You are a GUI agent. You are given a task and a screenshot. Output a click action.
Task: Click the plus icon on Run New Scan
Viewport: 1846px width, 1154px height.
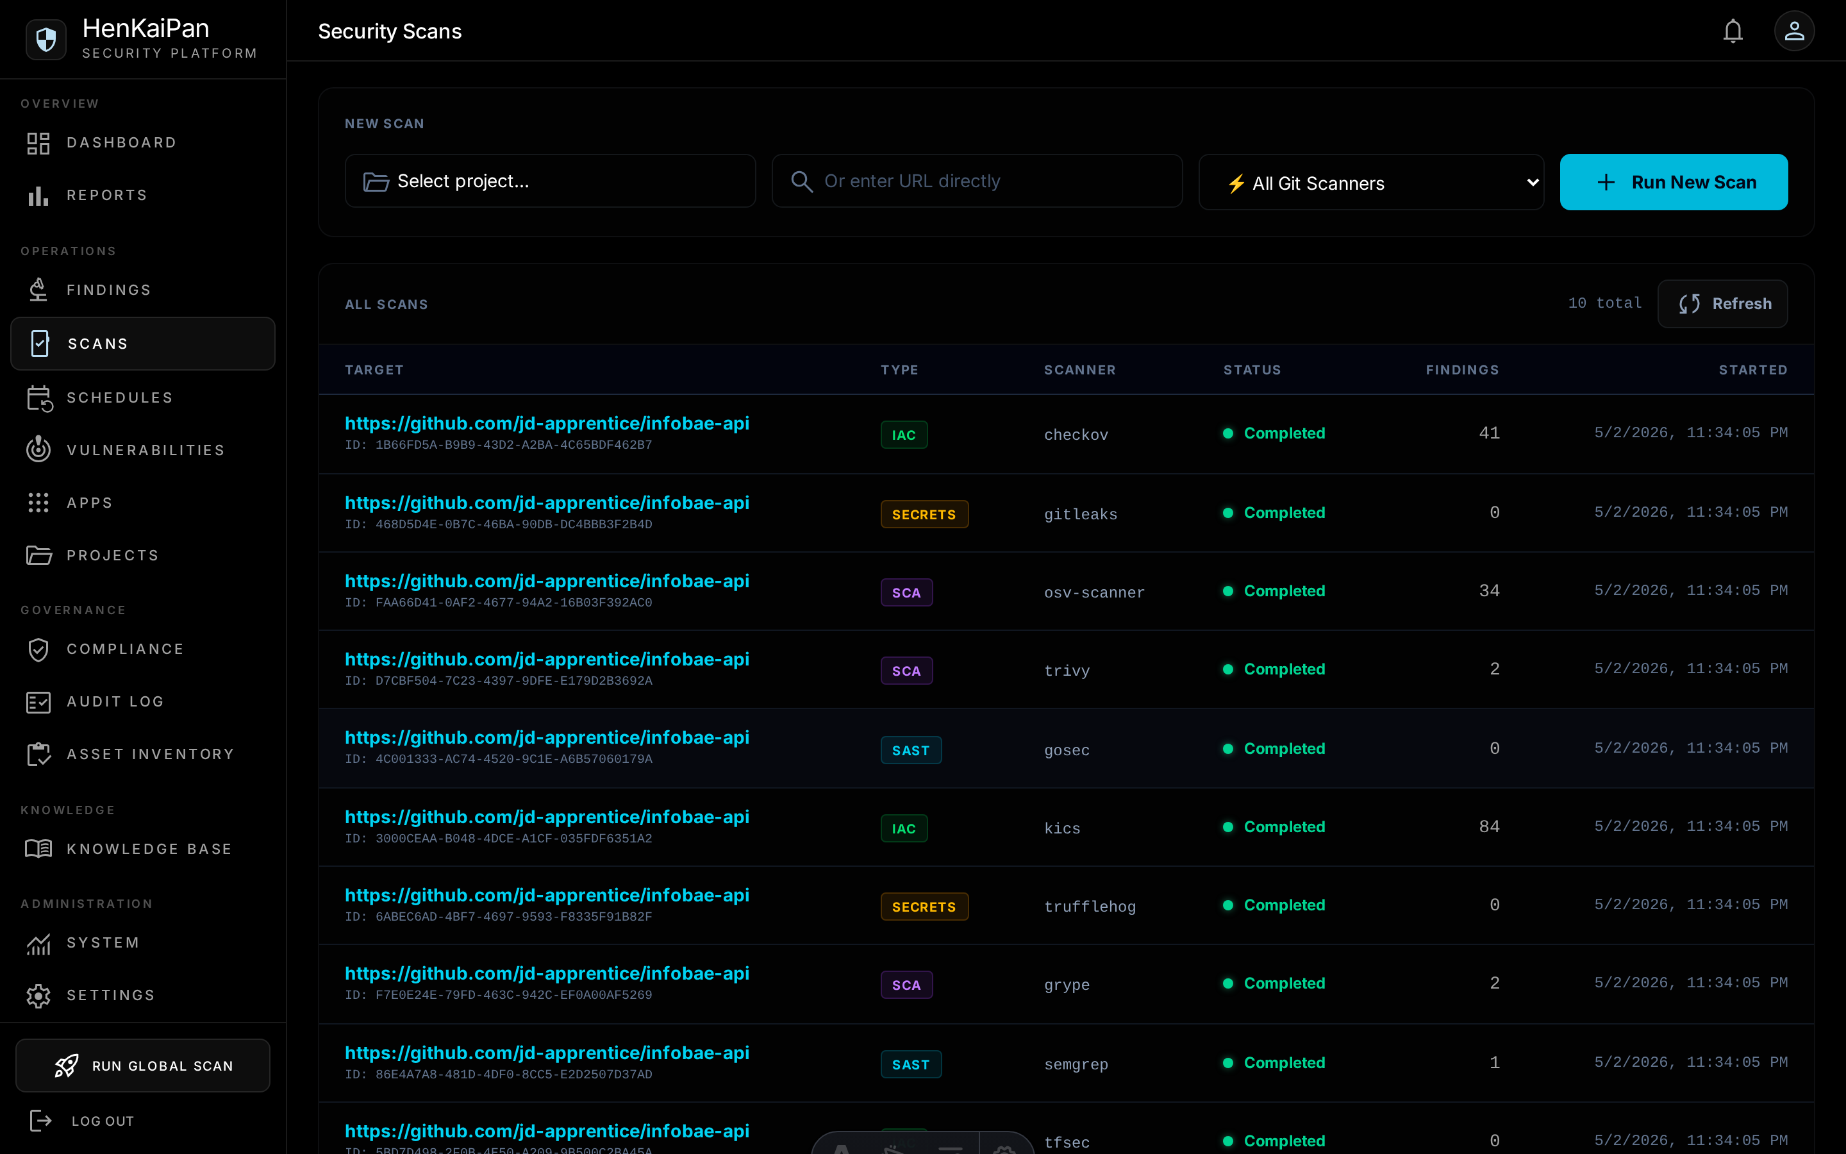[1606, 183]
